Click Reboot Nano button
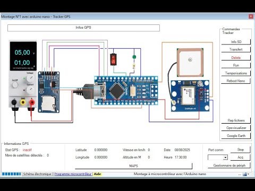The width and height of the screenshot is (255, 191). tap(236, 81)
